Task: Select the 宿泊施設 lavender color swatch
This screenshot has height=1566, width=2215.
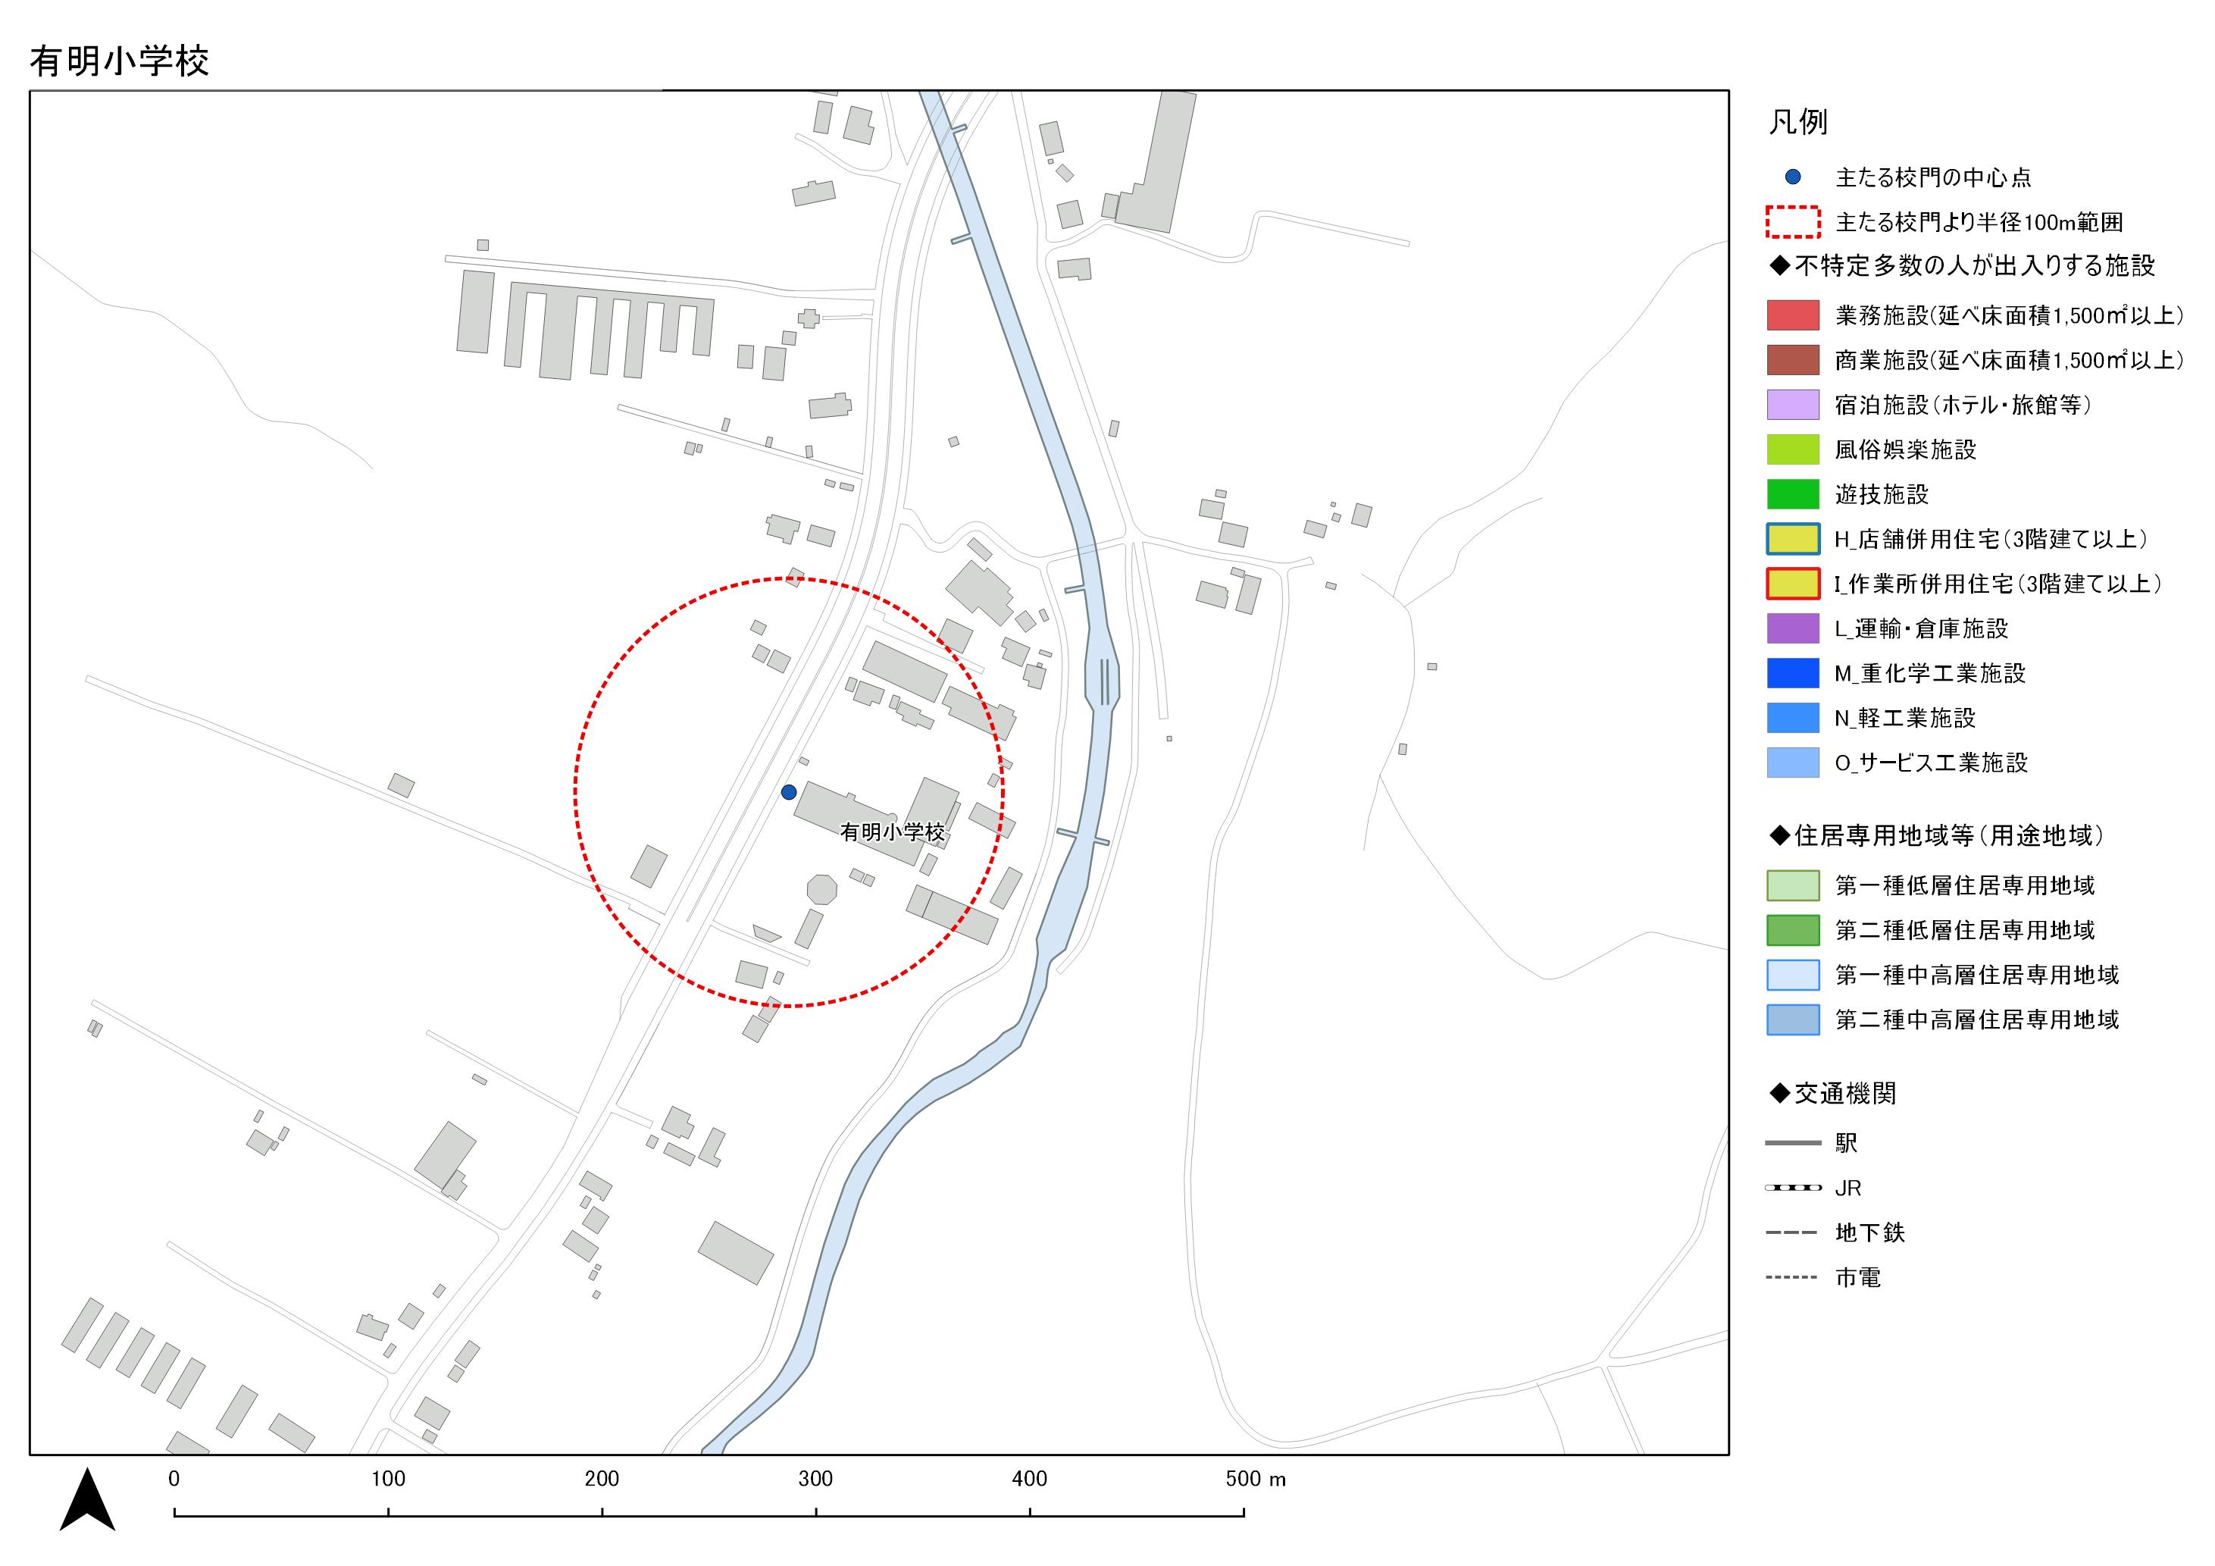Action: tap(1794, 406)
